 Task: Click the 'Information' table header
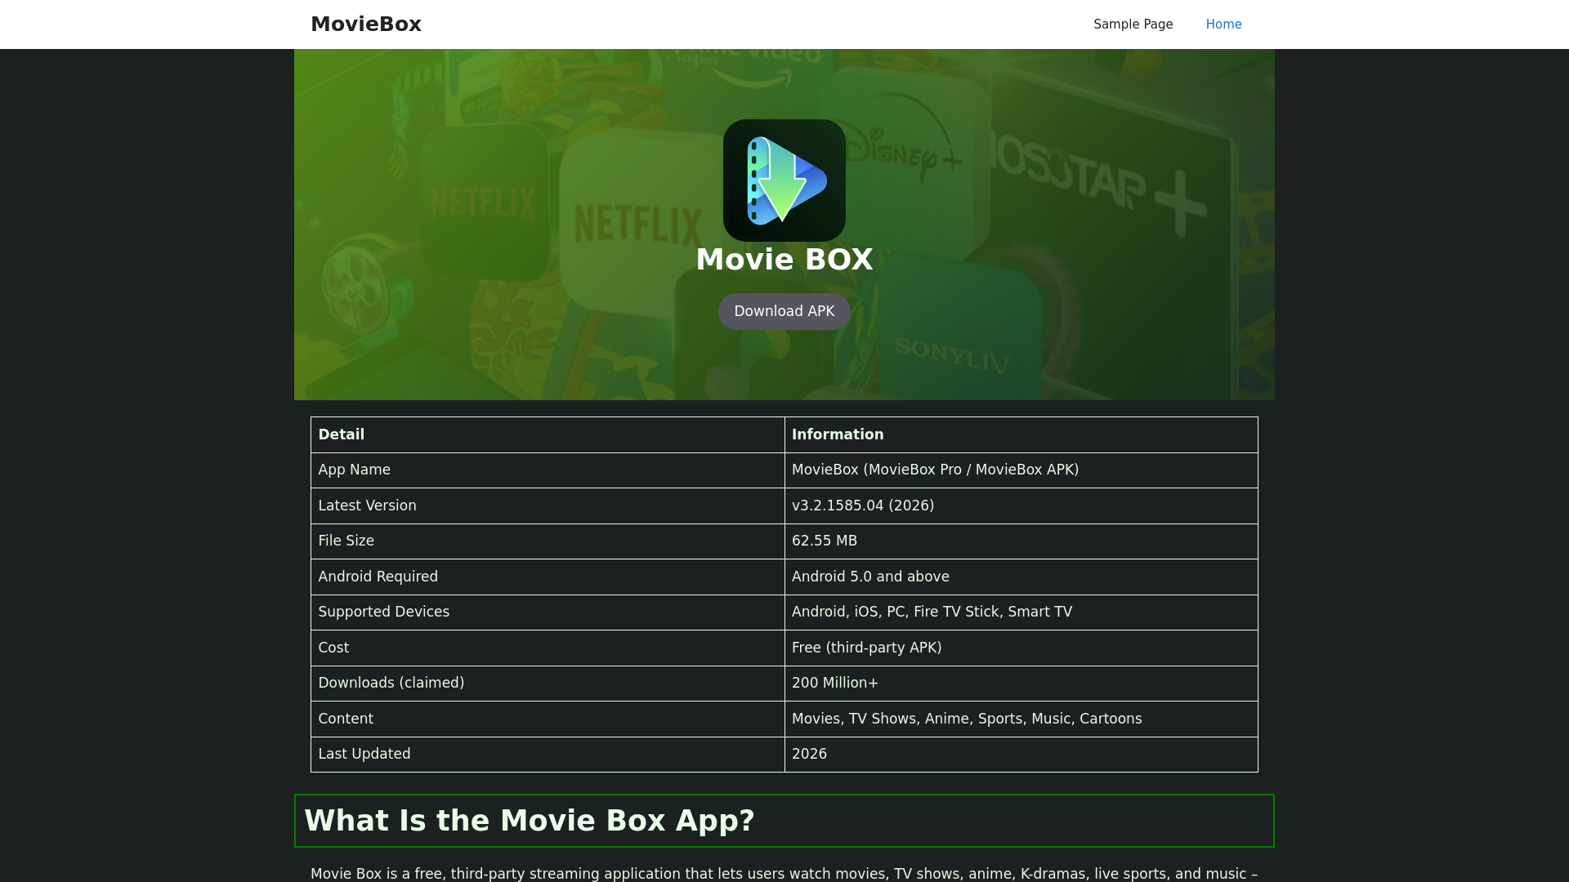tap(1021, 434)
